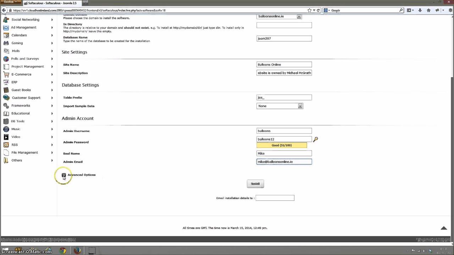Go to the Firefox home page icon
The width and height of the screenshot is (454, 255).
click(x=428, y=10)
